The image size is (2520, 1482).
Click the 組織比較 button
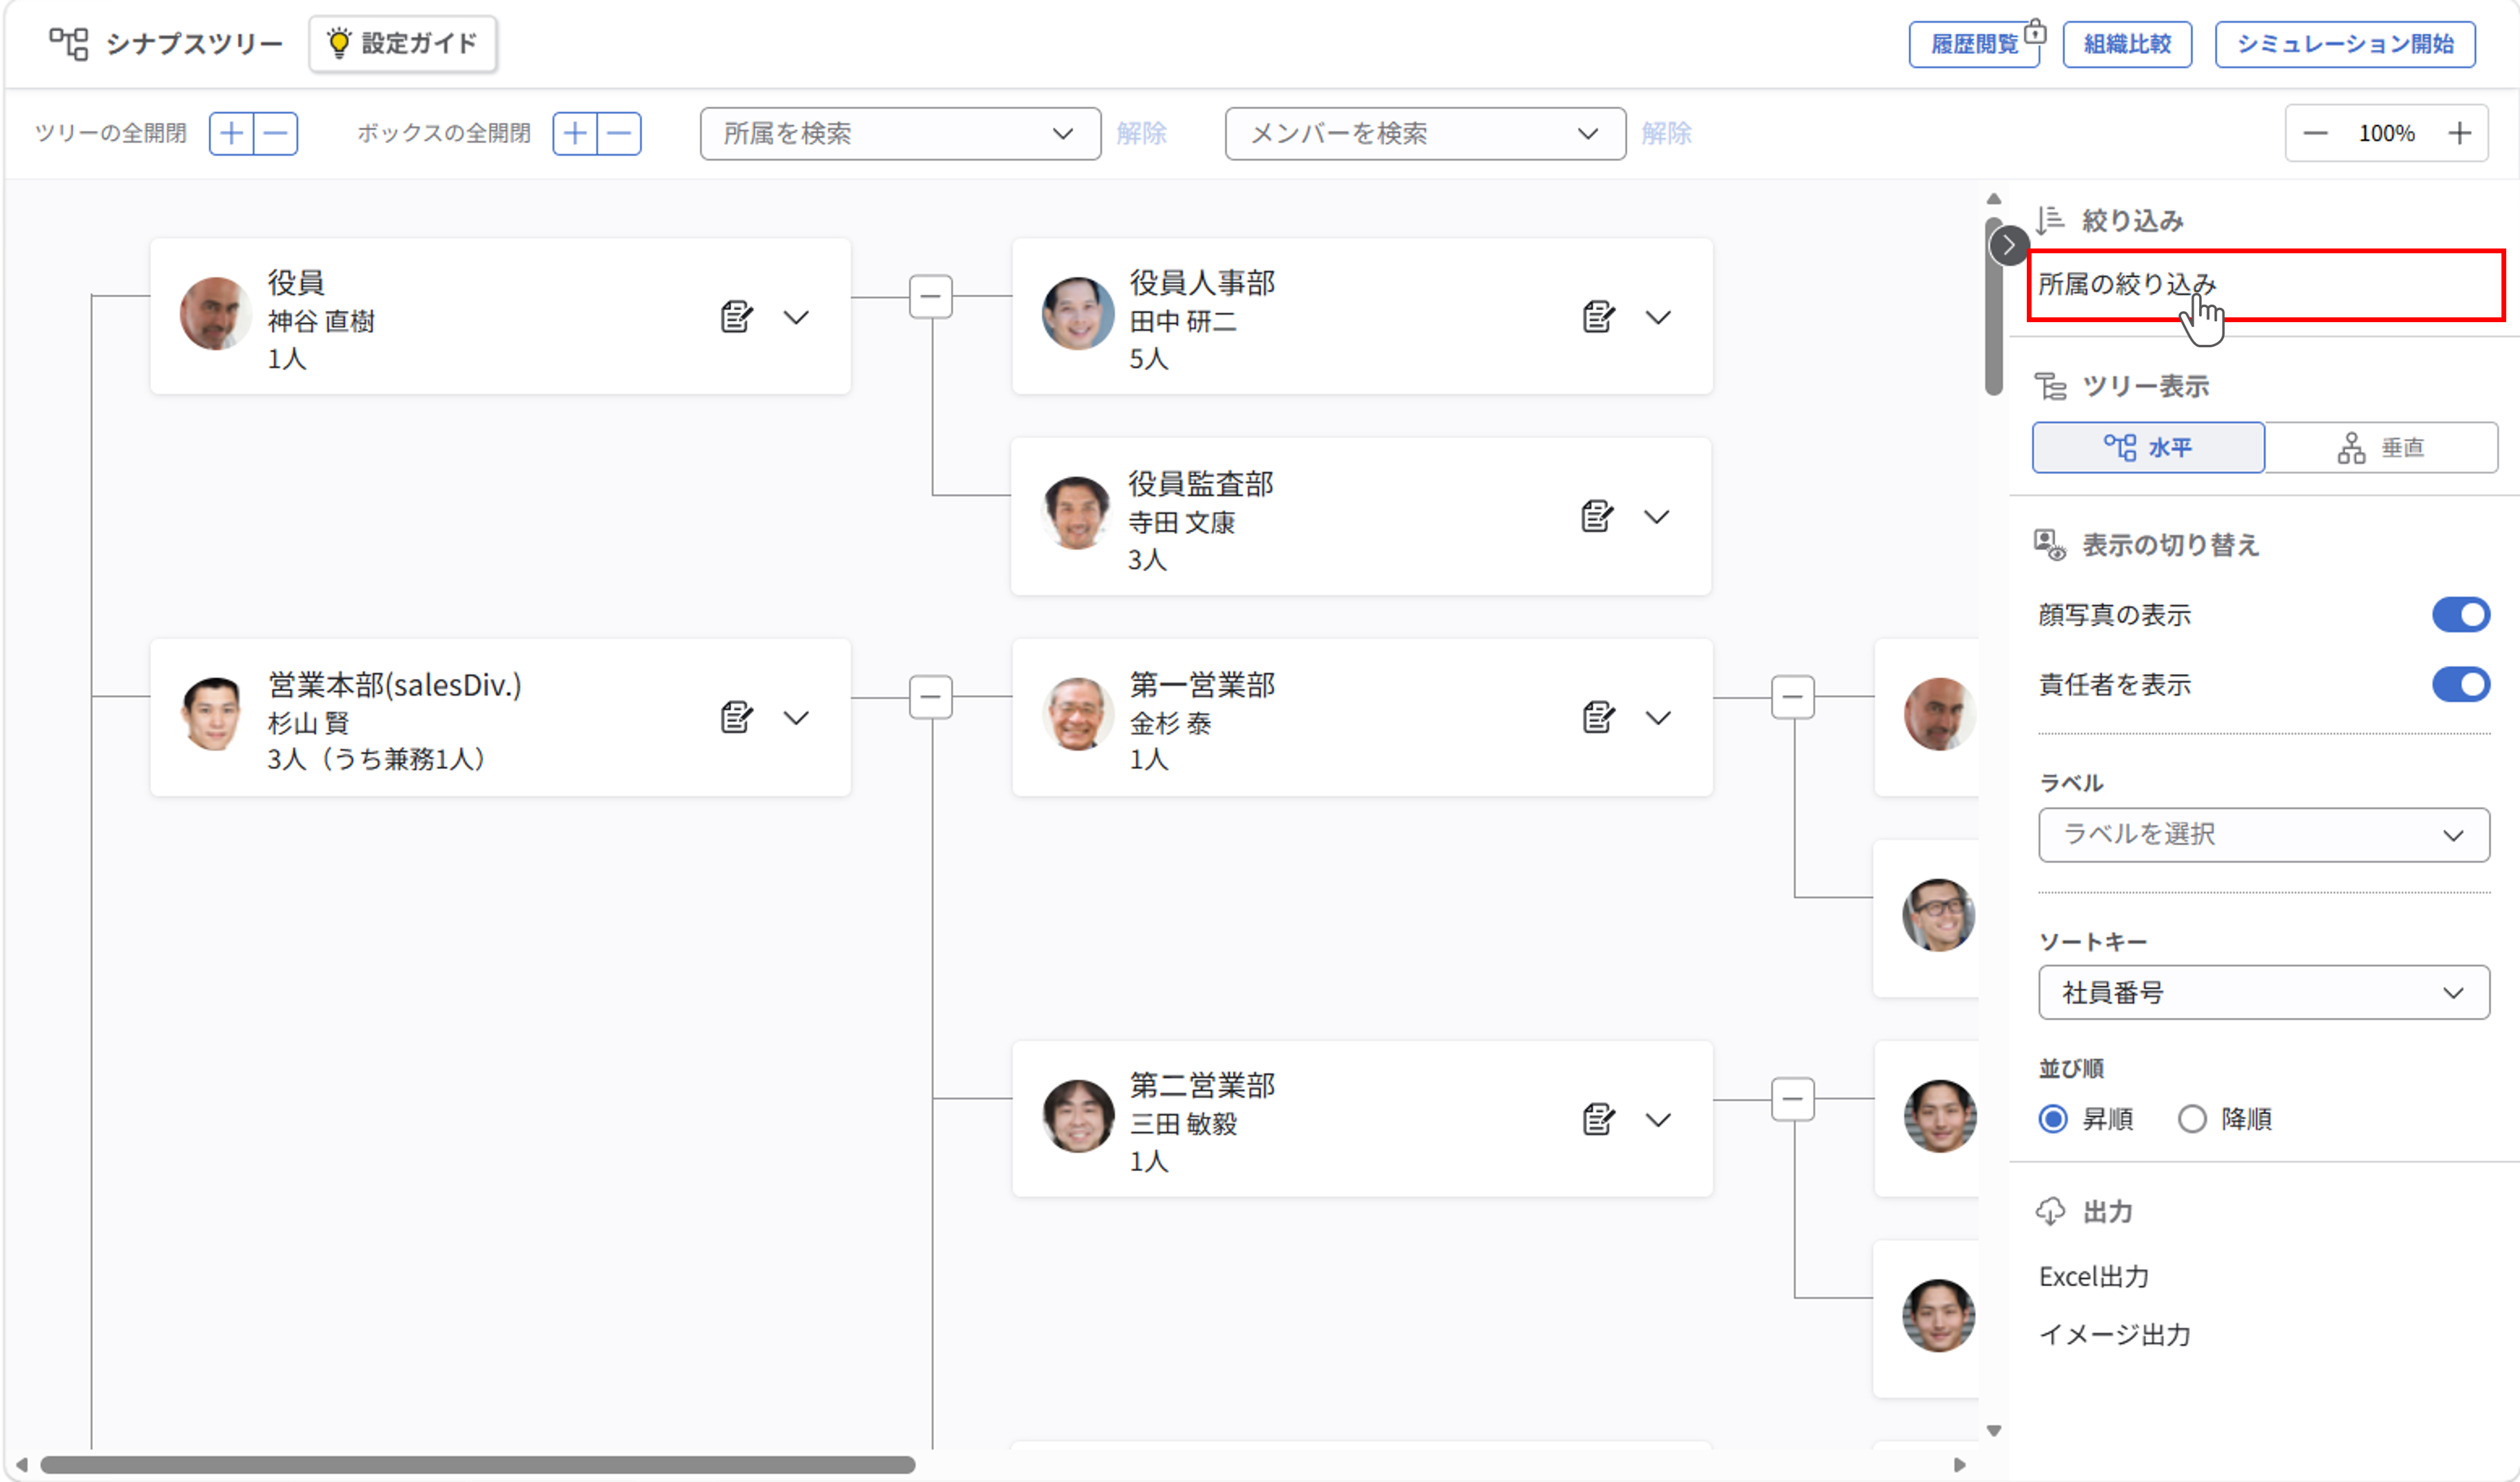click(2127, 44)
